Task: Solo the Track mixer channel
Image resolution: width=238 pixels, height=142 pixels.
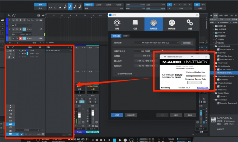Action: click(x=82, y=99)
